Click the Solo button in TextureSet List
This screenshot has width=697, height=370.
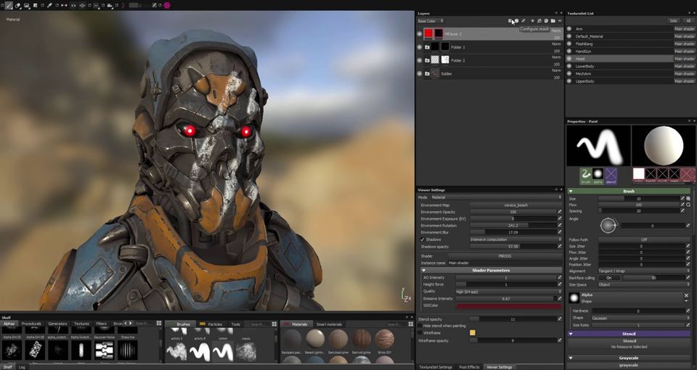[x=674, y=21]
